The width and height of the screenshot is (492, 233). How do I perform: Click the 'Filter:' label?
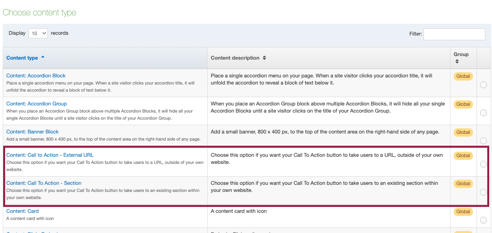416,34
